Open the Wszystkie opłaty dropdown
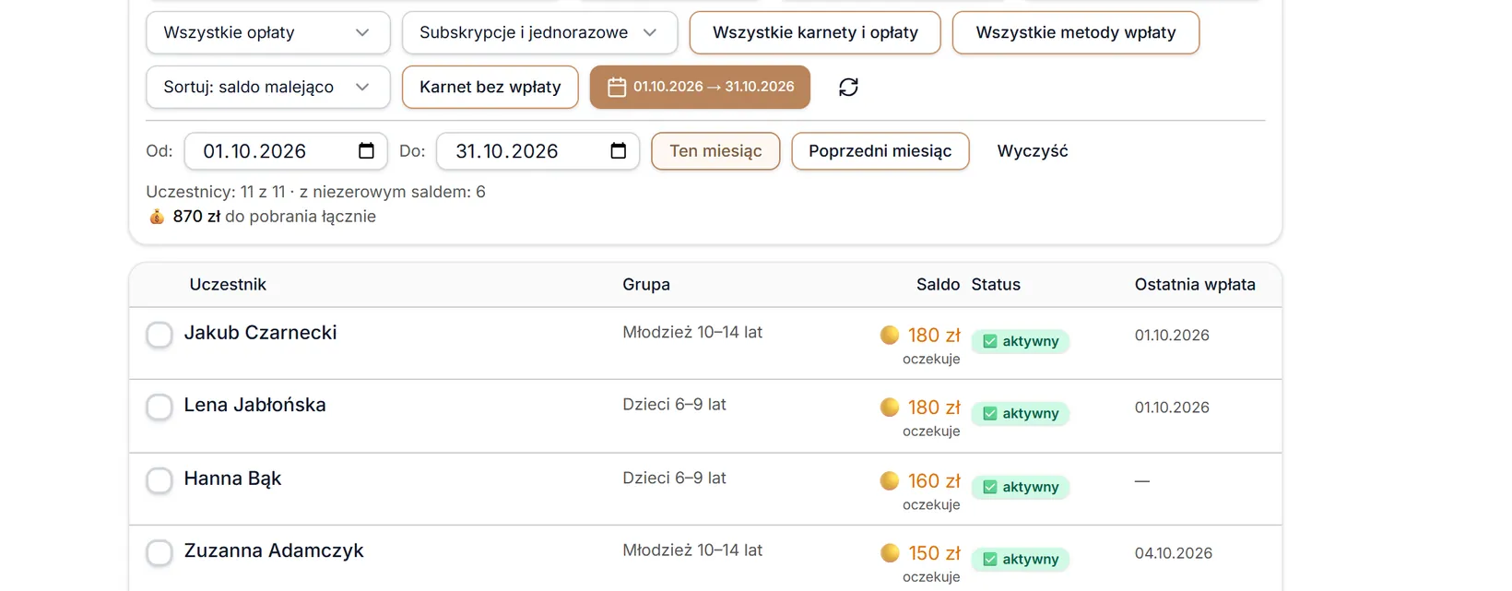This screenshot has width=1512, height=591. coord(268,32)
